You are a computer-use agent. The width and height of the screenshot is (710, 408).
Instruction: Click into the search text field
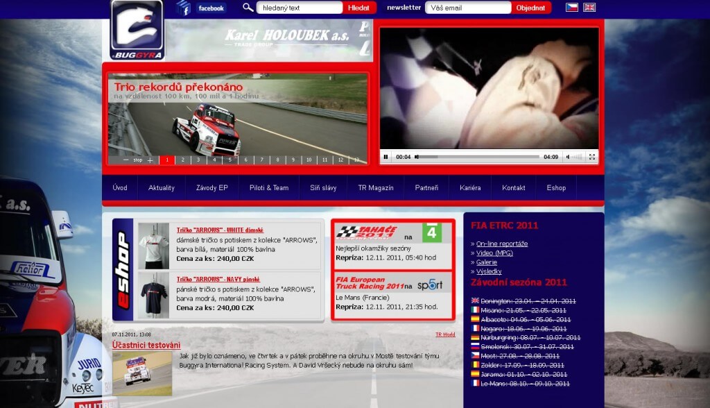(x=300, y=8)
